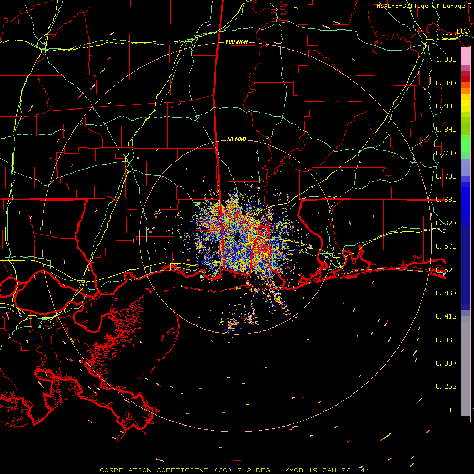Click the 0.680 scale value label

click(446, 200)
